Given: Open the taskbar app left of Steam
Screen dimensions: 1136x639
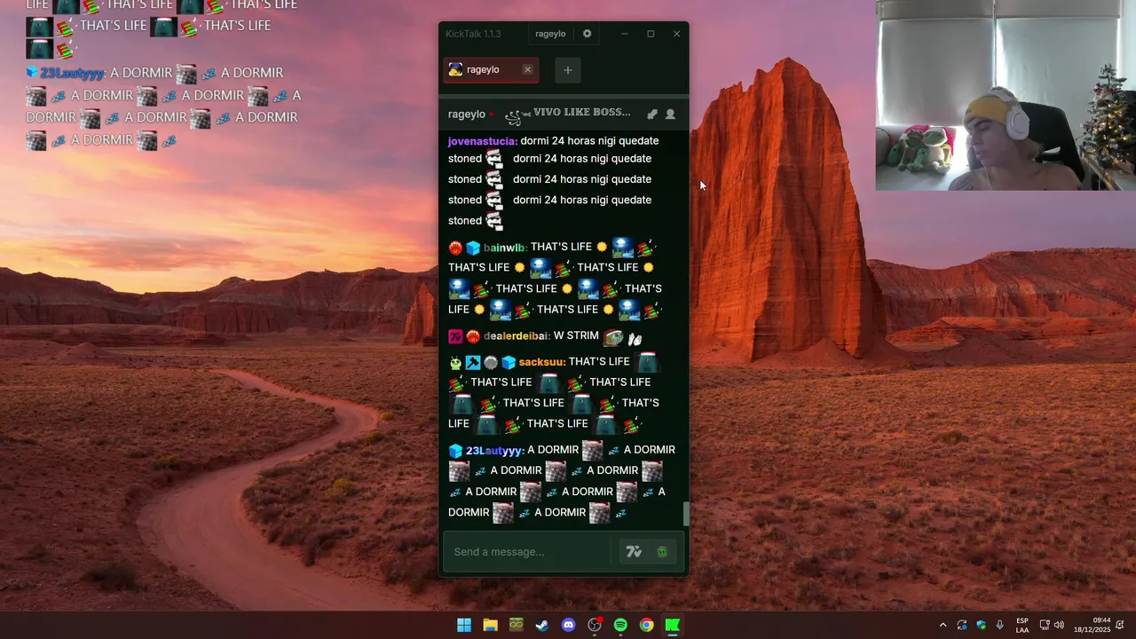Looking at the screenshot, I should [x=517, y=625].
